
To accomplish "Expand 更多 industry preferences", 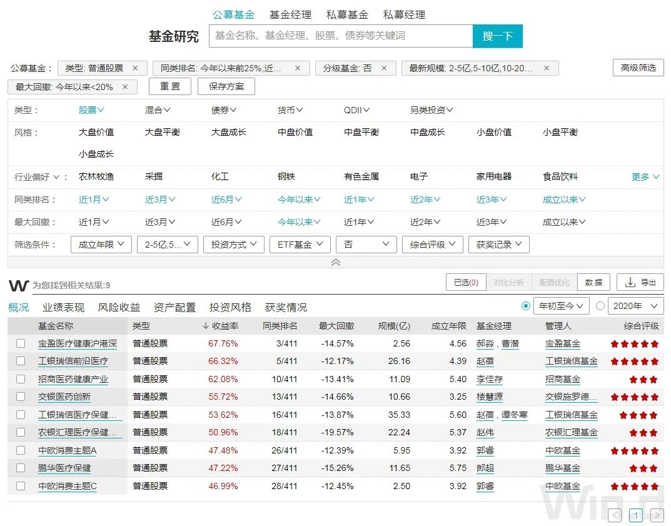I will click(645, 177).
